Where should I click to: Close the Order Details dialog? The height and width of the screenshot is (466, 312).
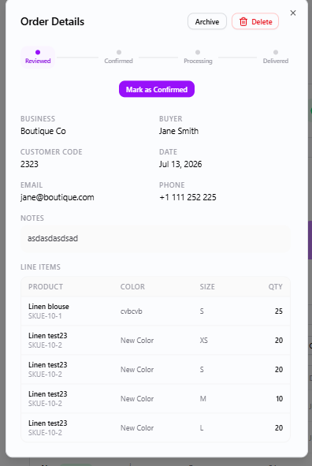(293, 13)
